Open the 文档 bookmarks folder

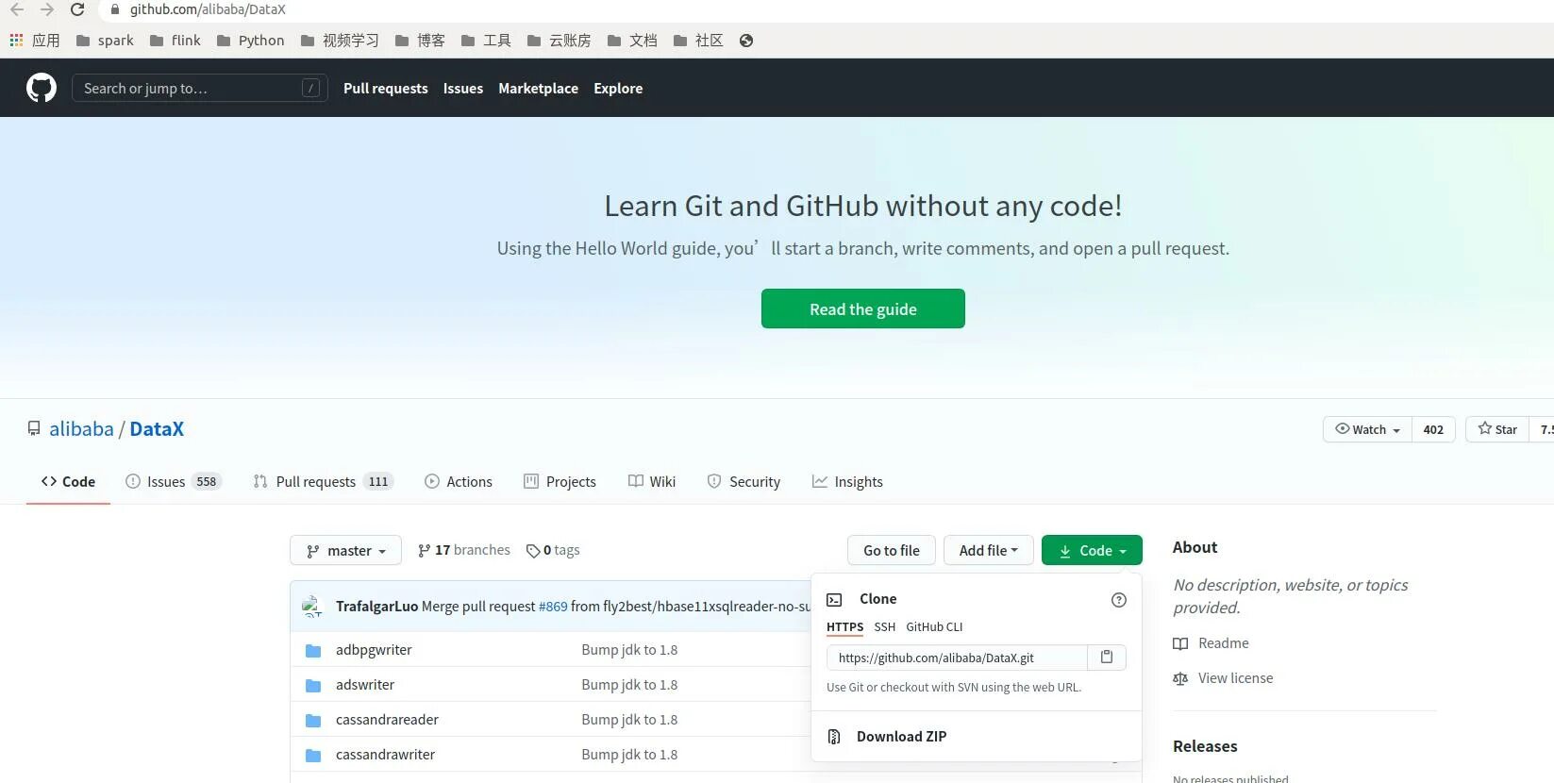632,41
